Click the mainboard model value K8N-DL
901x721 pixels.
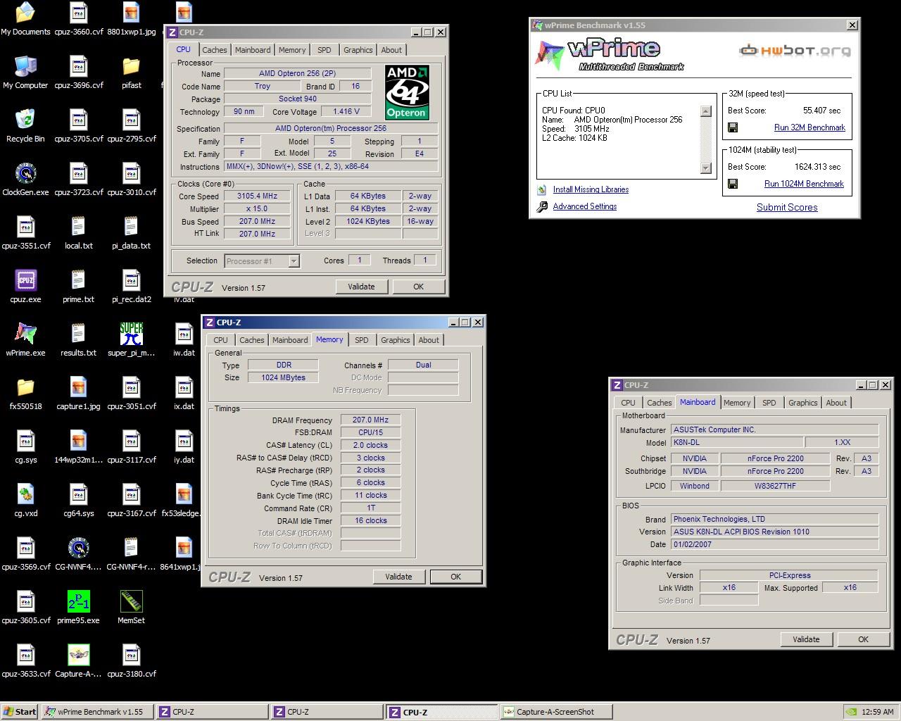(736, 443)
